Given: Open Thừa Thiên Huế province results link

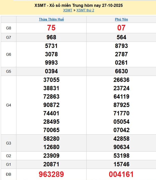Looking at the screenshot, I should [x=51, y=19].
